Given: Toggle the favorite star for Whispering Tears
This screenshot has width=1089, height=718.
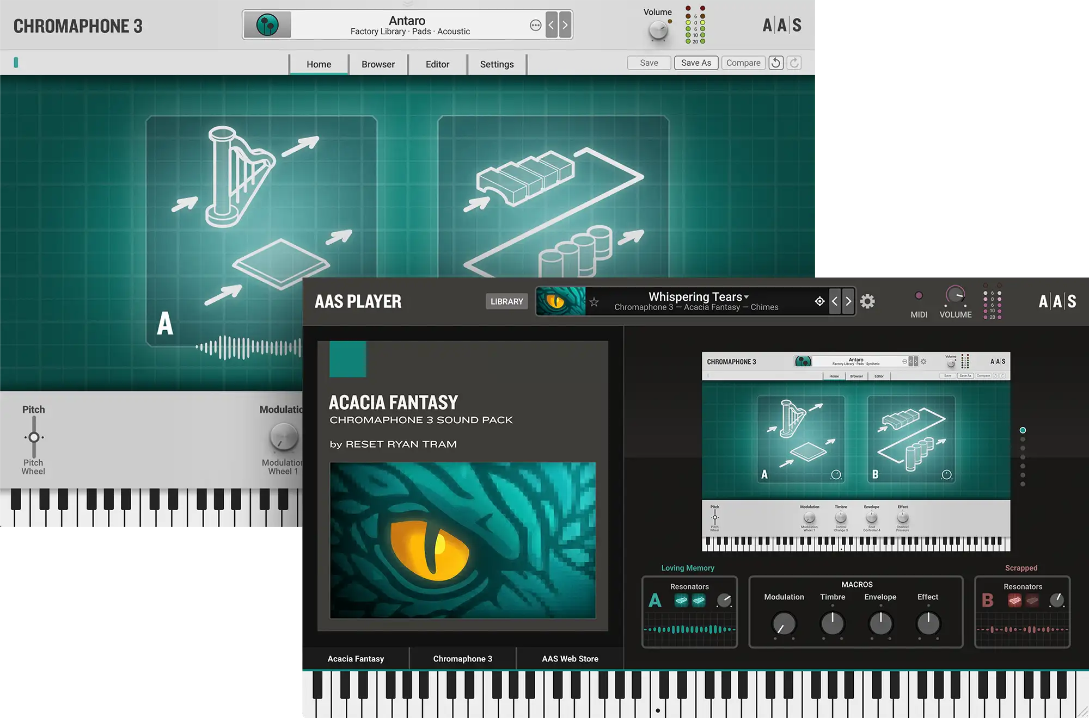Looking at the screenshot, I should 594,302.
